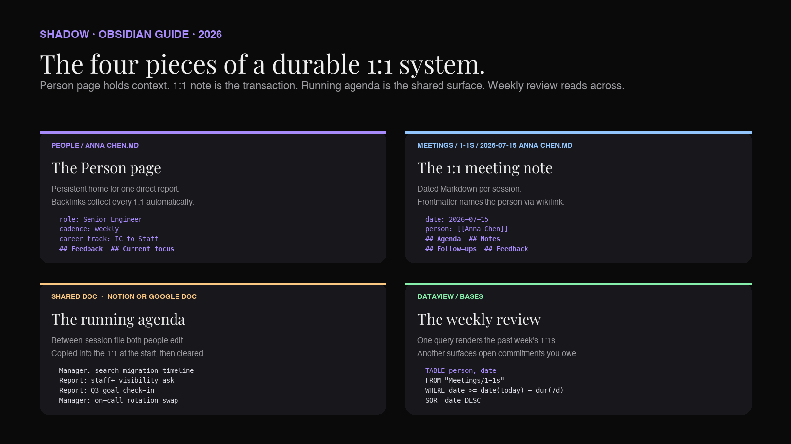Select the heading 'The weekly review'

(479, 319)
